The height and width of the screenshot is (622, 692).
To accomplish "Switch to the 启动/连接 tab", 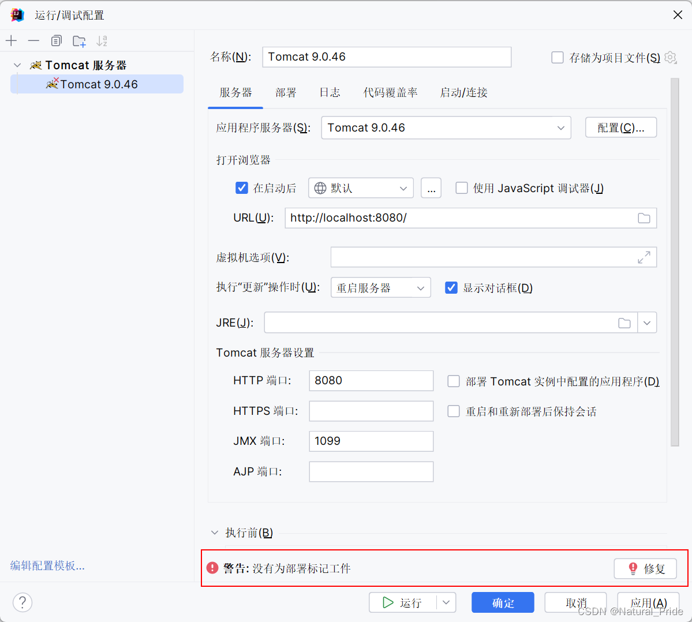I will pos(464,93).
